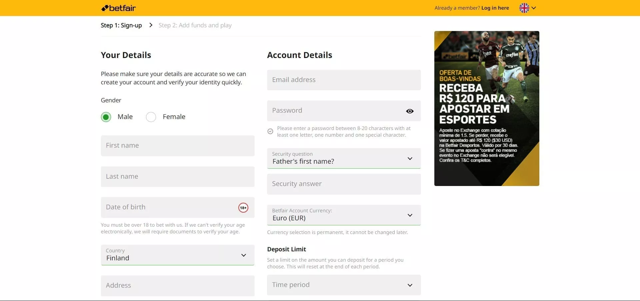Viewport: 640px width, 301px height.
Task: Click the Log in here link
Action: pos(495,8)
